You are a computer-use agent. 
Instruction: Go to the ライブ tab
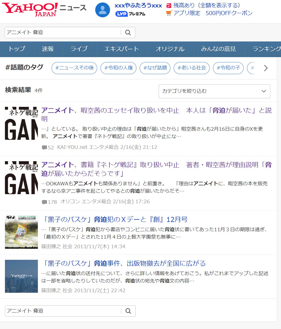(x=79, y=49)
